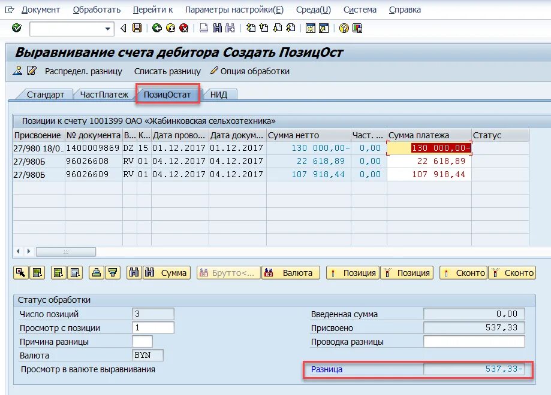Click the Sort Descending icon below table
Image resolution: width=551 pixels, height=395 pixels.
(x=113, y=272)
